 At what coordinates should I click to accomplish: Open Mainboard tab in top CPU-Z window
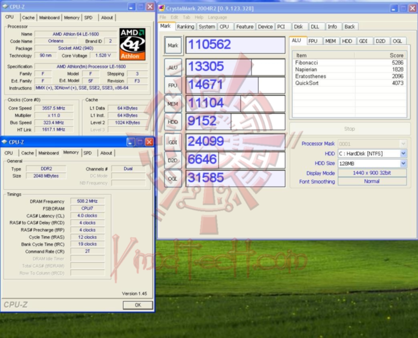click(x=49, y=18)
